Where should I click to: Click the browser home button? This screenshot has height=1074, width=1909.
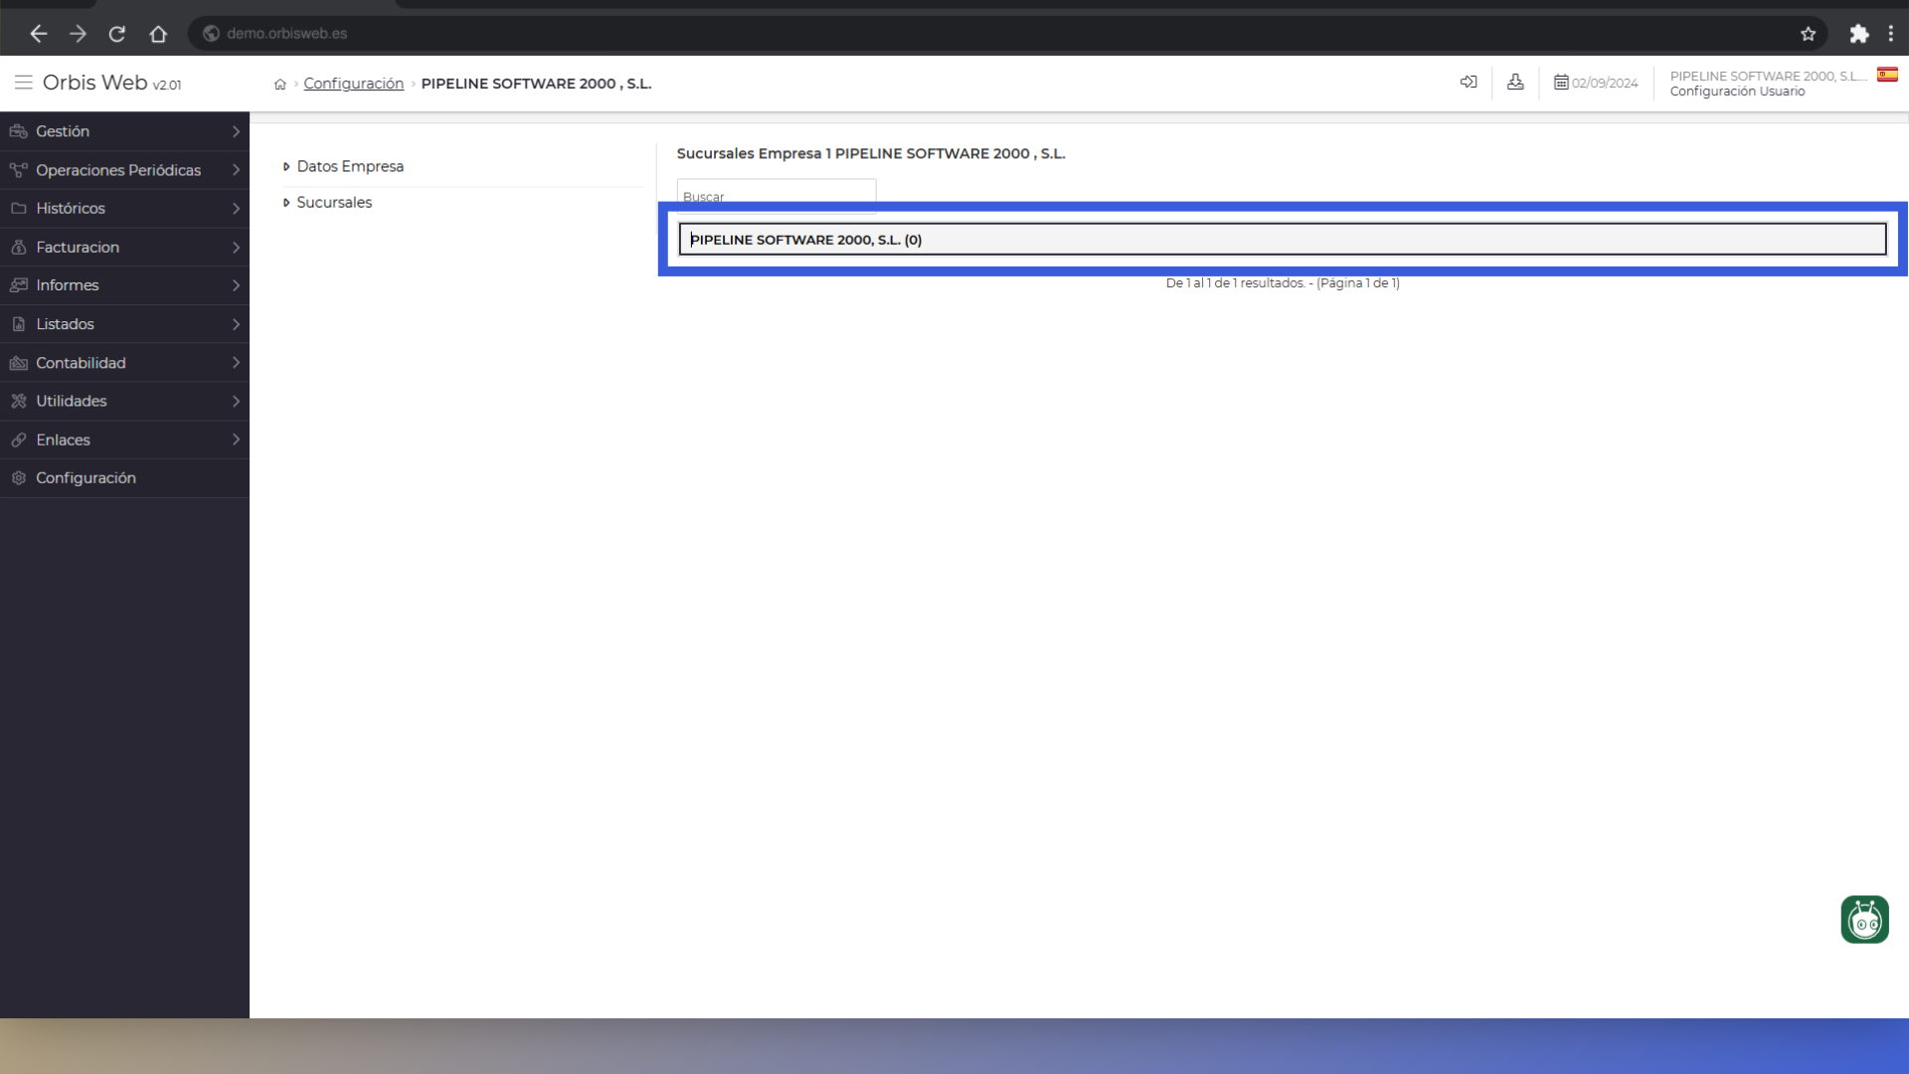click(x=158, y=34)
